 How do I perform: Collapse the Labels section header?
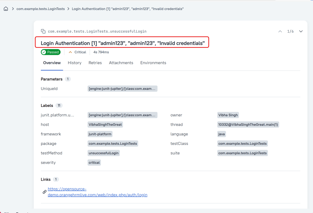tap(47, 106)
